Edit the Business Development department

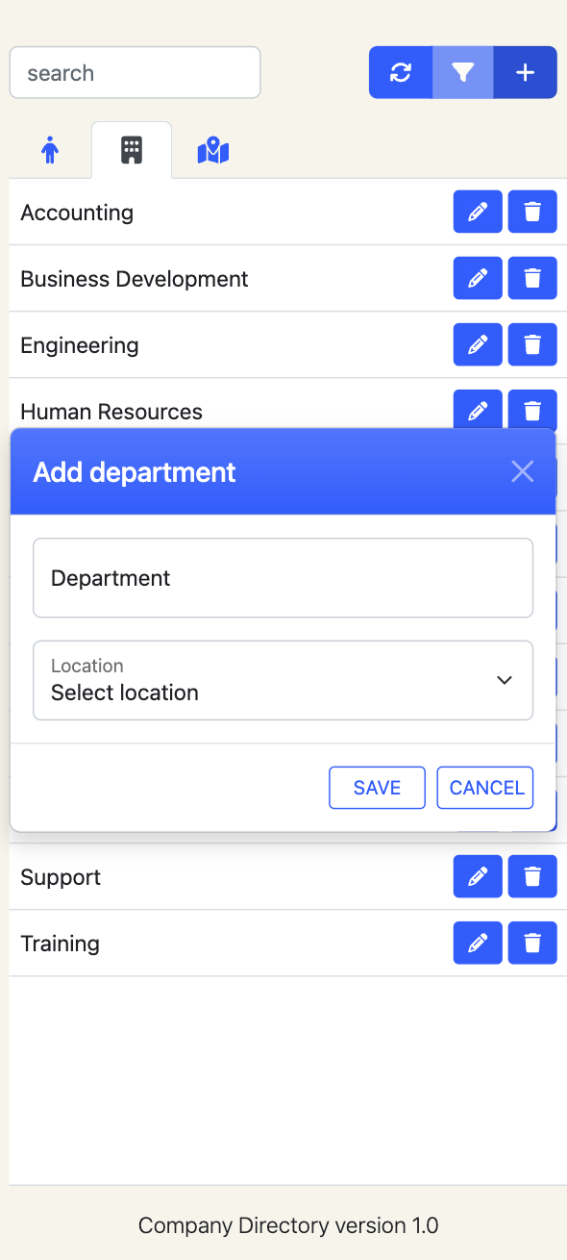[x=478, y=278]
